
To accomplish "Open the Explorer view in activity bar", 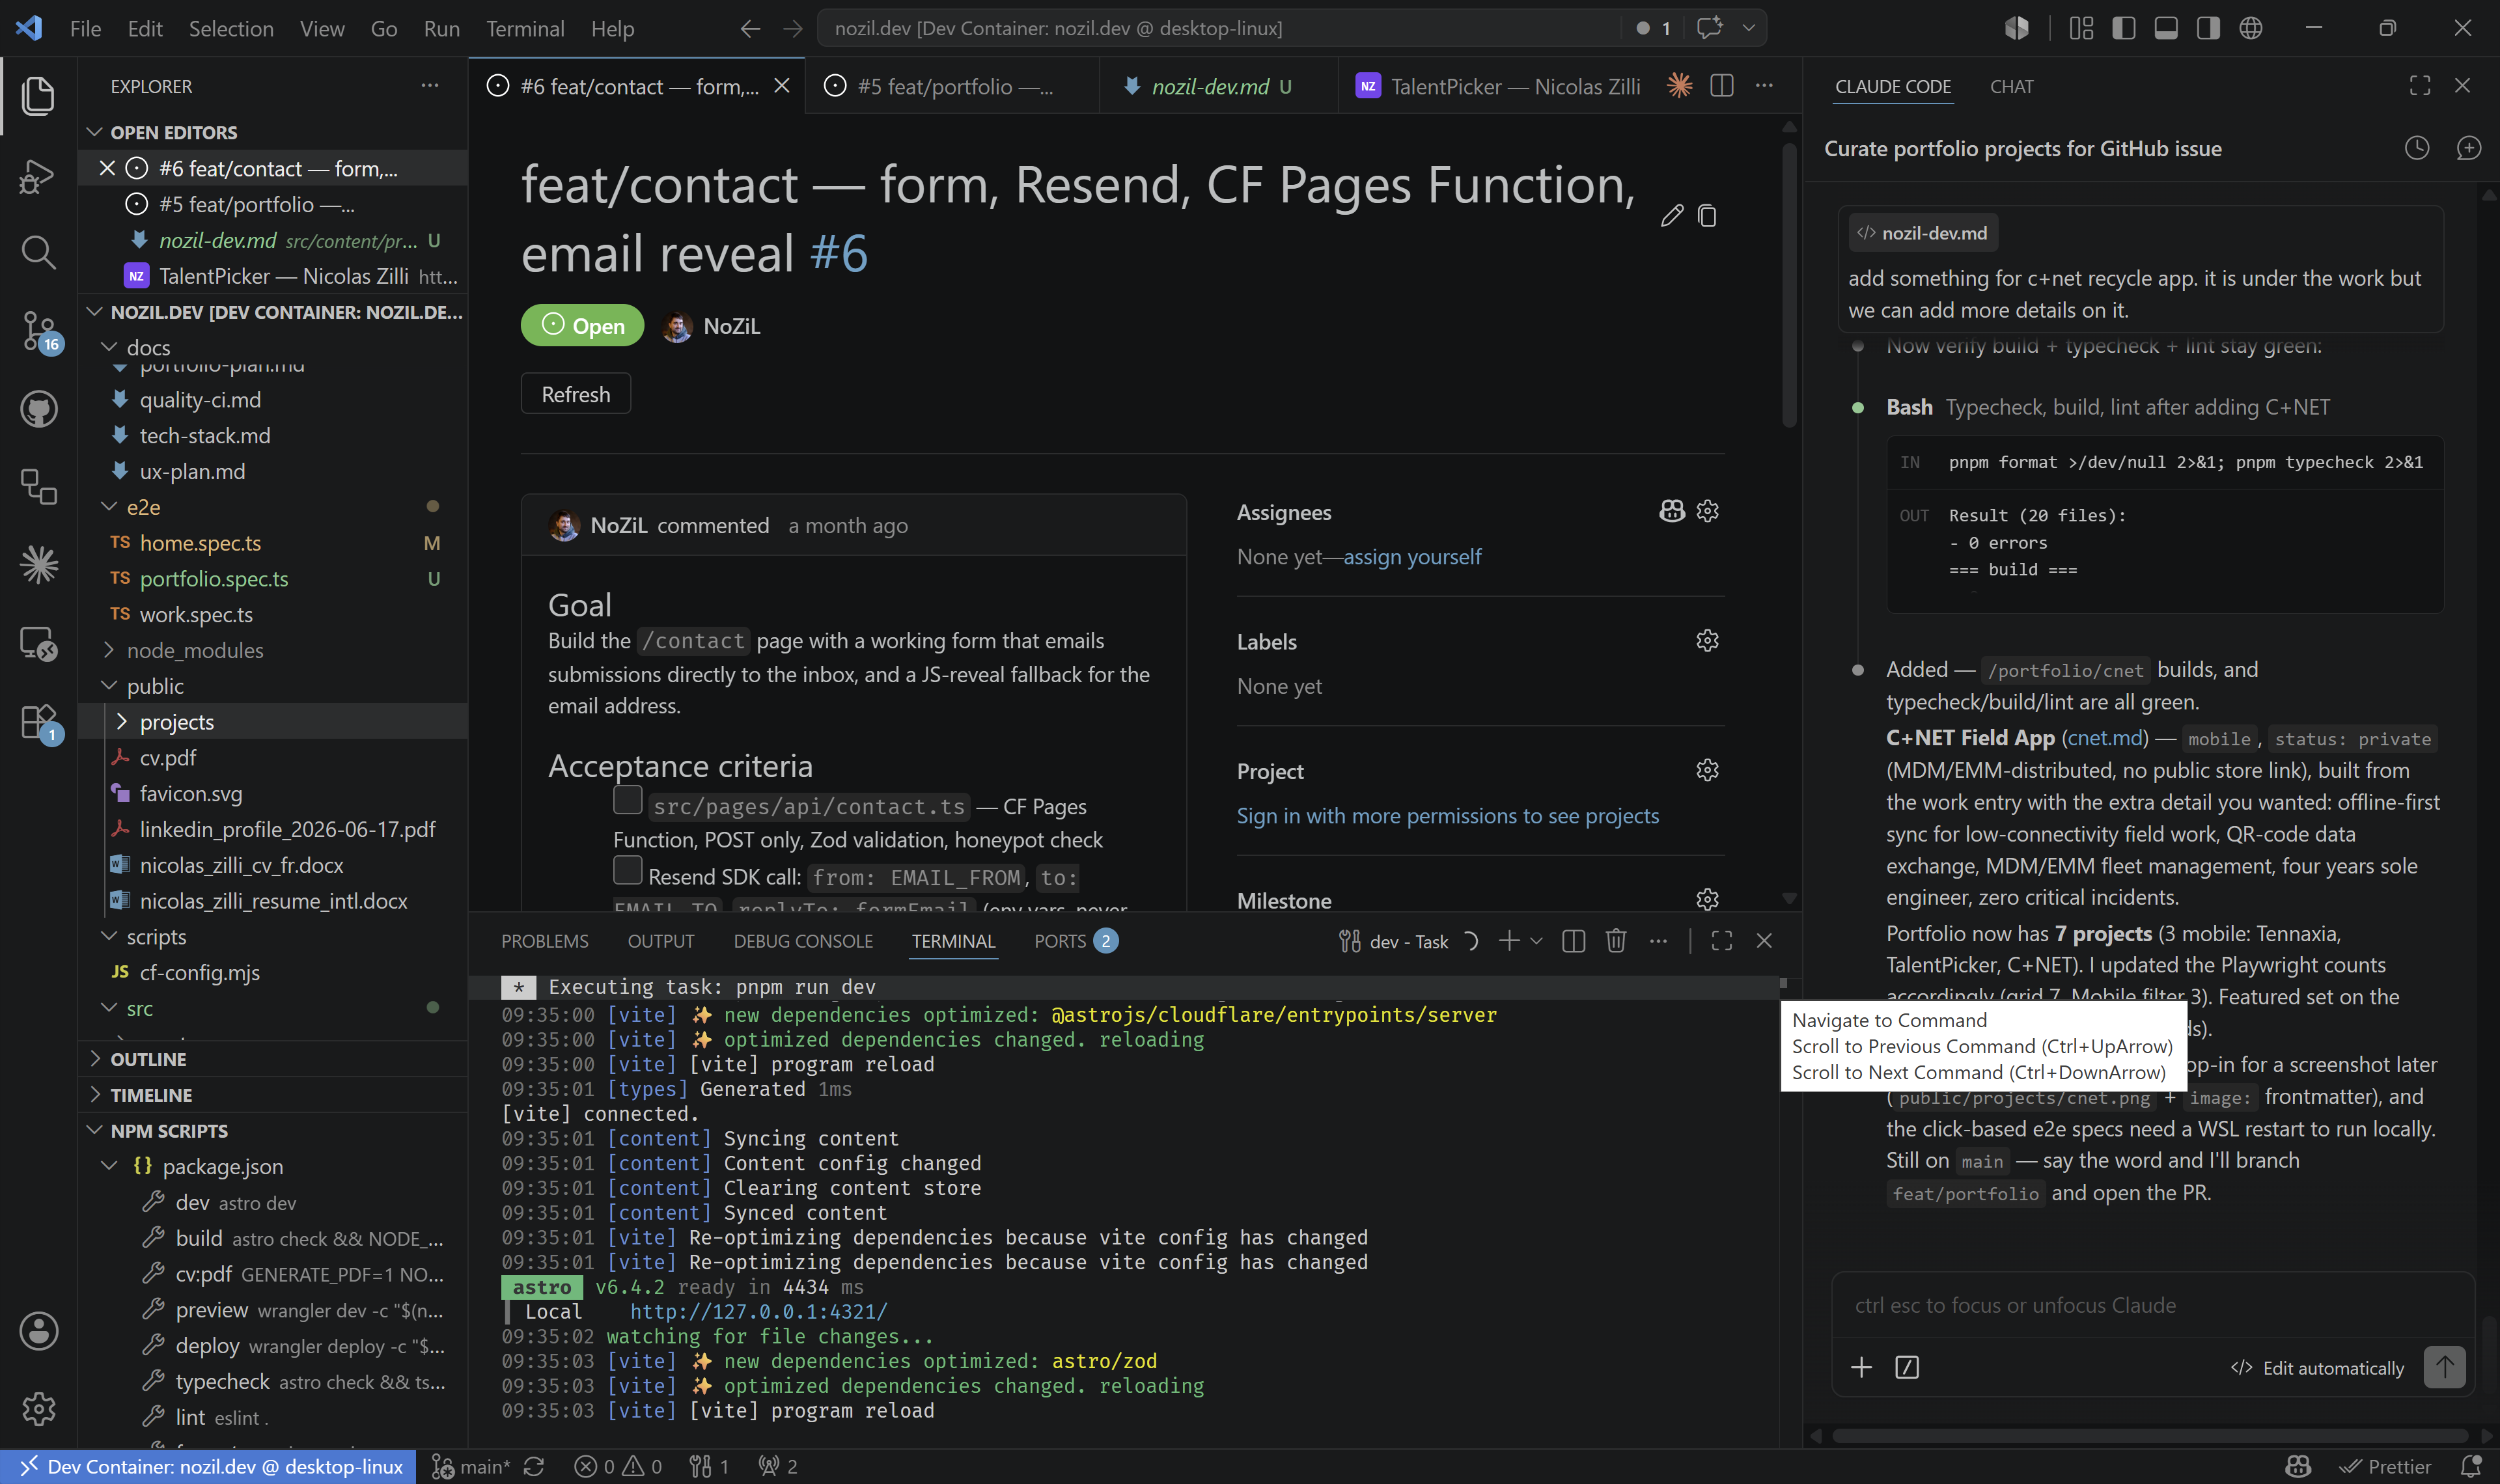I will coord(38,96).
